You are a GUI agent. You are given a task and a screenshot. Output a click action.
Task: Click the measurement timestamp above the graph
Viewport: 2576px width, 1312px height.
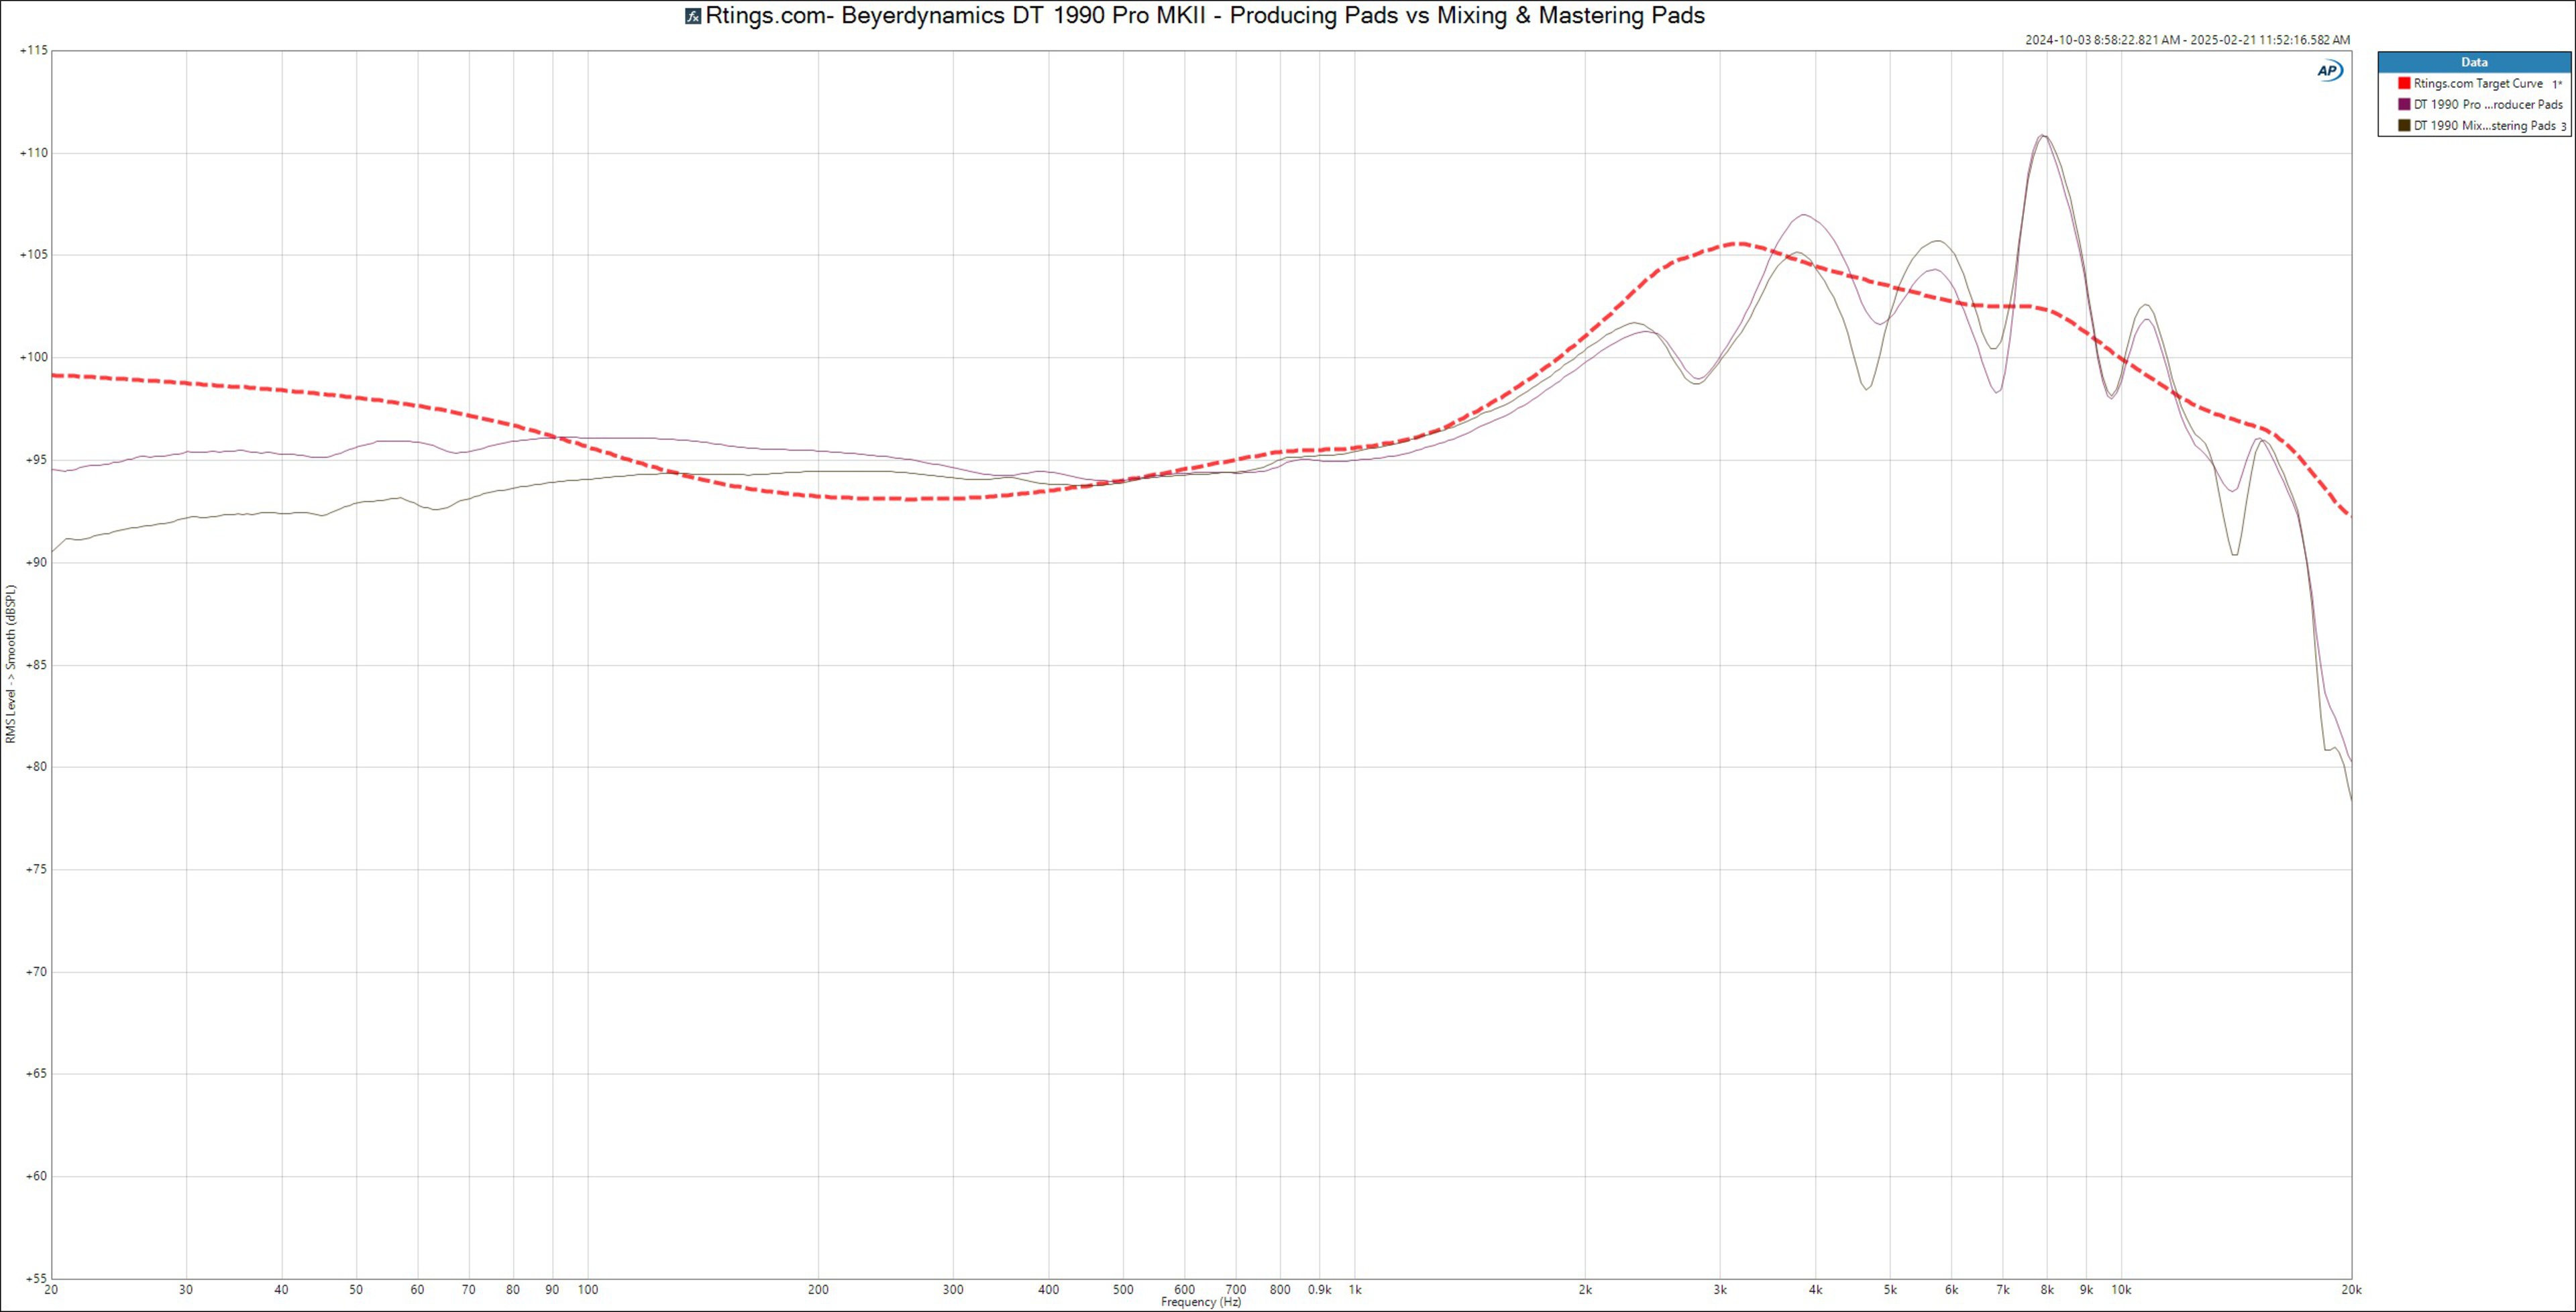(2187, 40)
